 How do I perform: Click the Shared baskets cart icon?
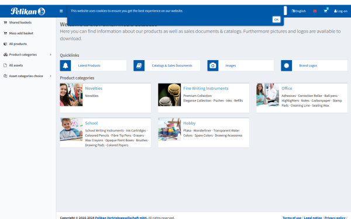pos(5,23)
